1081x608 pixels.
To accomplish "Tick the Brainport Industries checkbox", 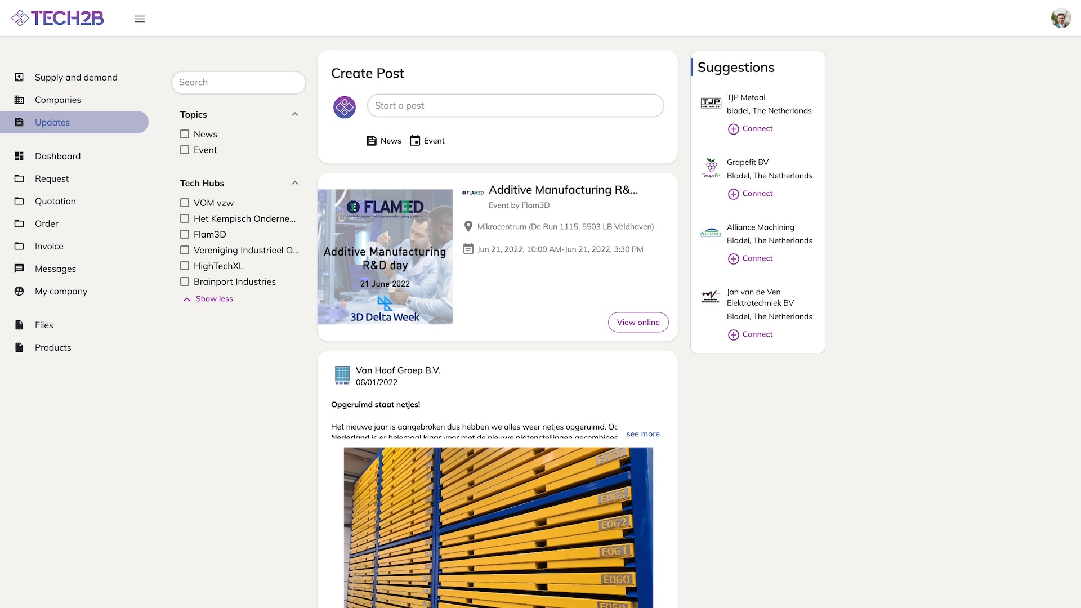I will [x=185, y=281].
